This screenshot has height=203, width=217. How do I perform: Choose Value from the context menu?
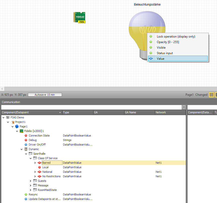click(x=178, y=59)
